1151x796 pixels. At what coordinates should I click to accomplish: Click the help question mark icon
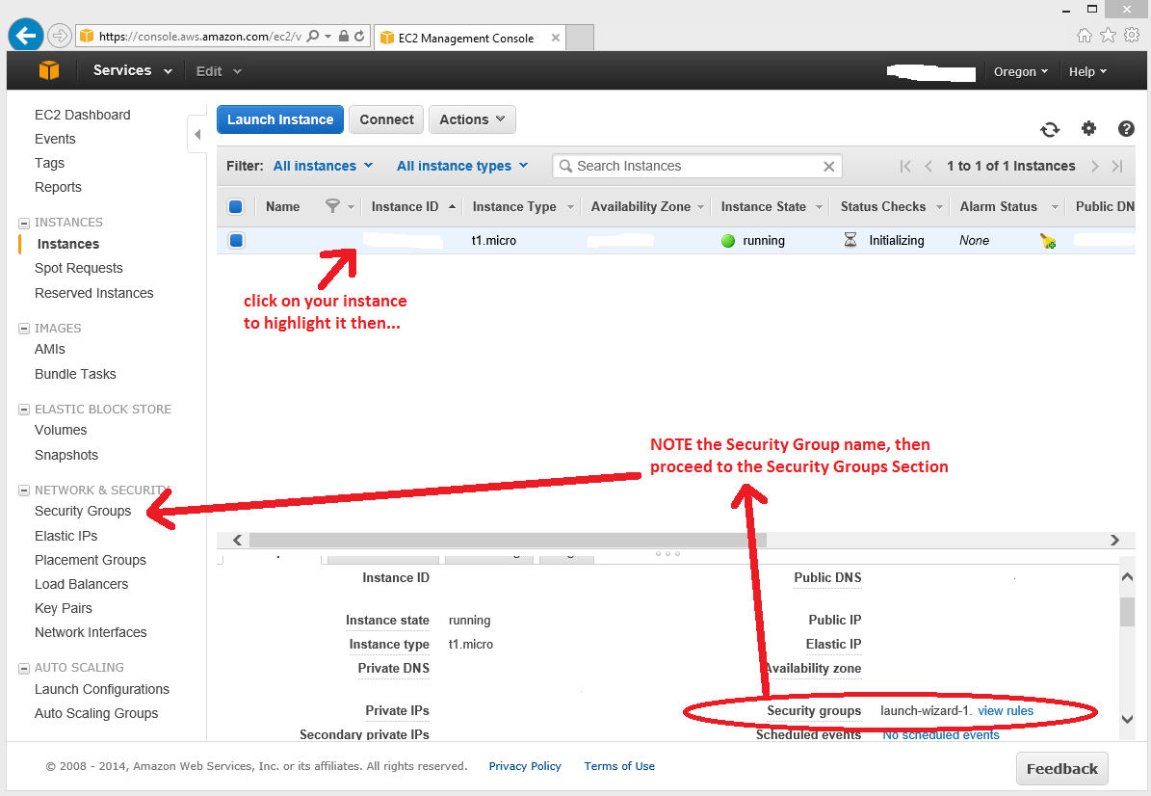click(1126, 128)
